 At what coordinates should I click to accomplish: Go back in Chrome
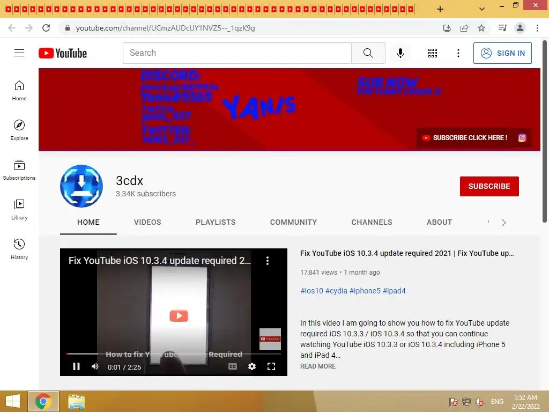coord(12,28)
